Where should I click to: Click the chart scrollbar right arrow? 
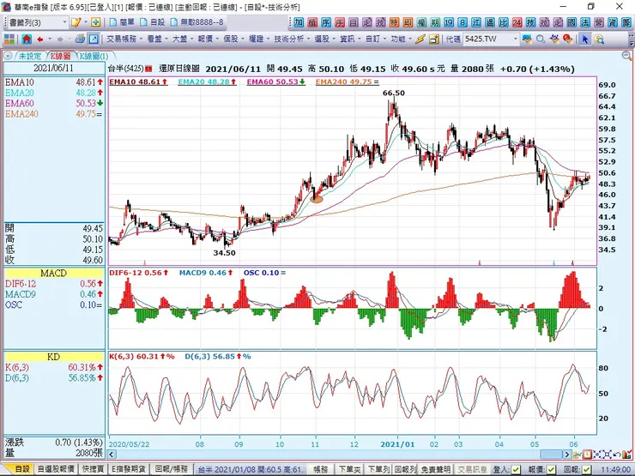[x=567, y=455]
